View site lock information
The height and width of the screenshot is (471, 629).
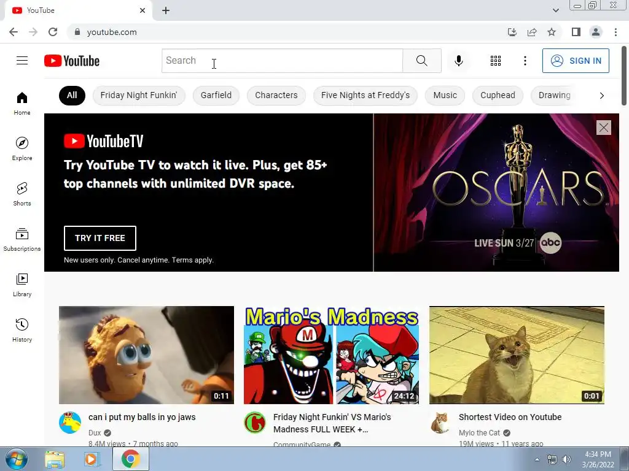77,32
